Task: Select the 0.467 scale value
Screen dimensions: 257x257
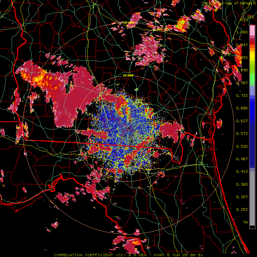Action: click(x=242, y=159)
